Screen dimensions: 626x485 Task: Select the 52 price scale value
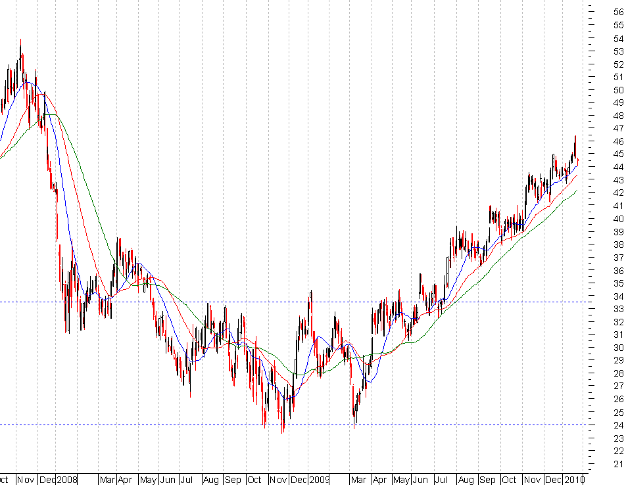(x=618, y=64)
